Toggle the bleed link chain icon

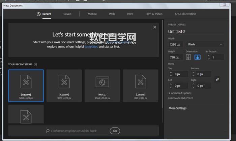tap(217, 79)
